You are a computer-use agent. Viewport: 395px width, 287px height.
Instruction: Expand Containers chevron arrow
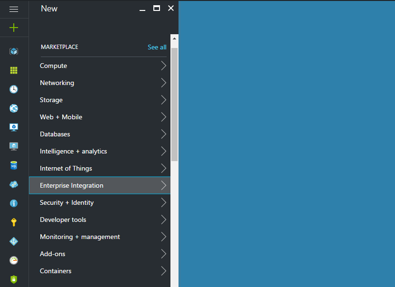(164, 271)
